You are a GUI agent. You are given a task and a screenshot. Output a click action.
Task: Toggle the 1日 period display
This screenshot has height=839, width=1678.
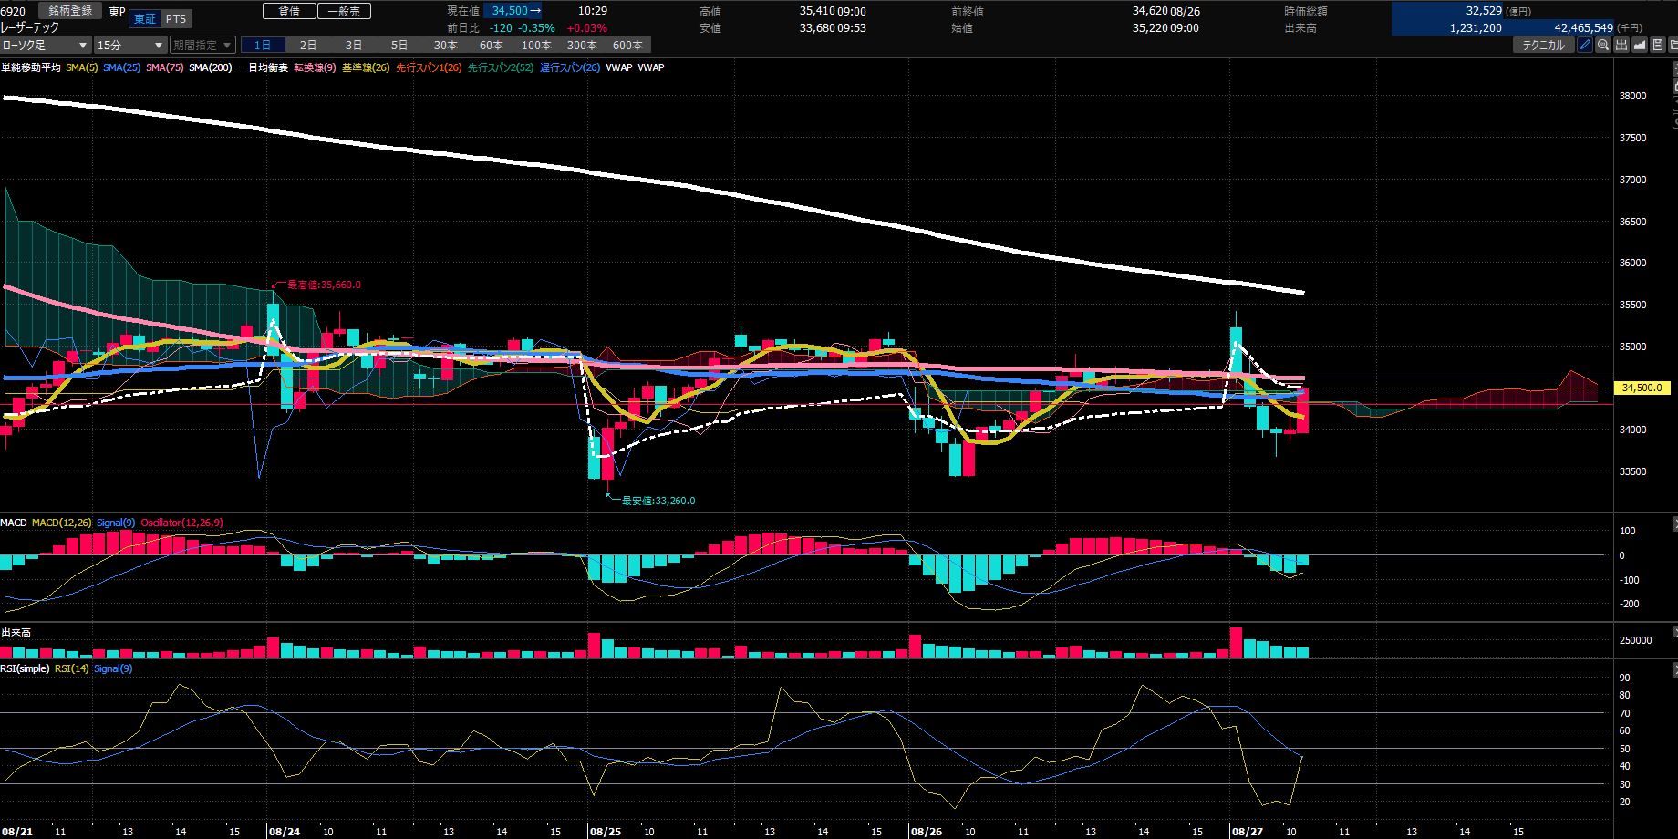[x=263, y=45]
